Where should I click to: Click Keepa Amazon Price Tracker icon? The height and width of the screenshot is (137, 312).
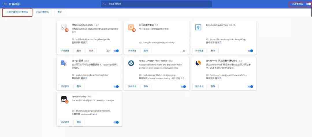pos(131,63)
